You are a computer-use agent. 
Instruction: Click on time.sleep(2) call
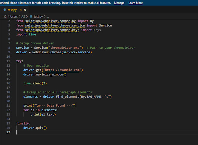click(x=35, y=83)
